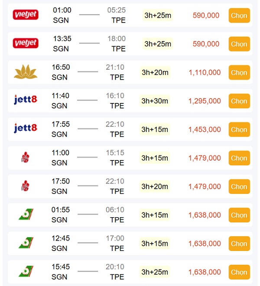Click the green airline logo on the 15:45 flight
260x286 pixels.
(x=26, y=271)
